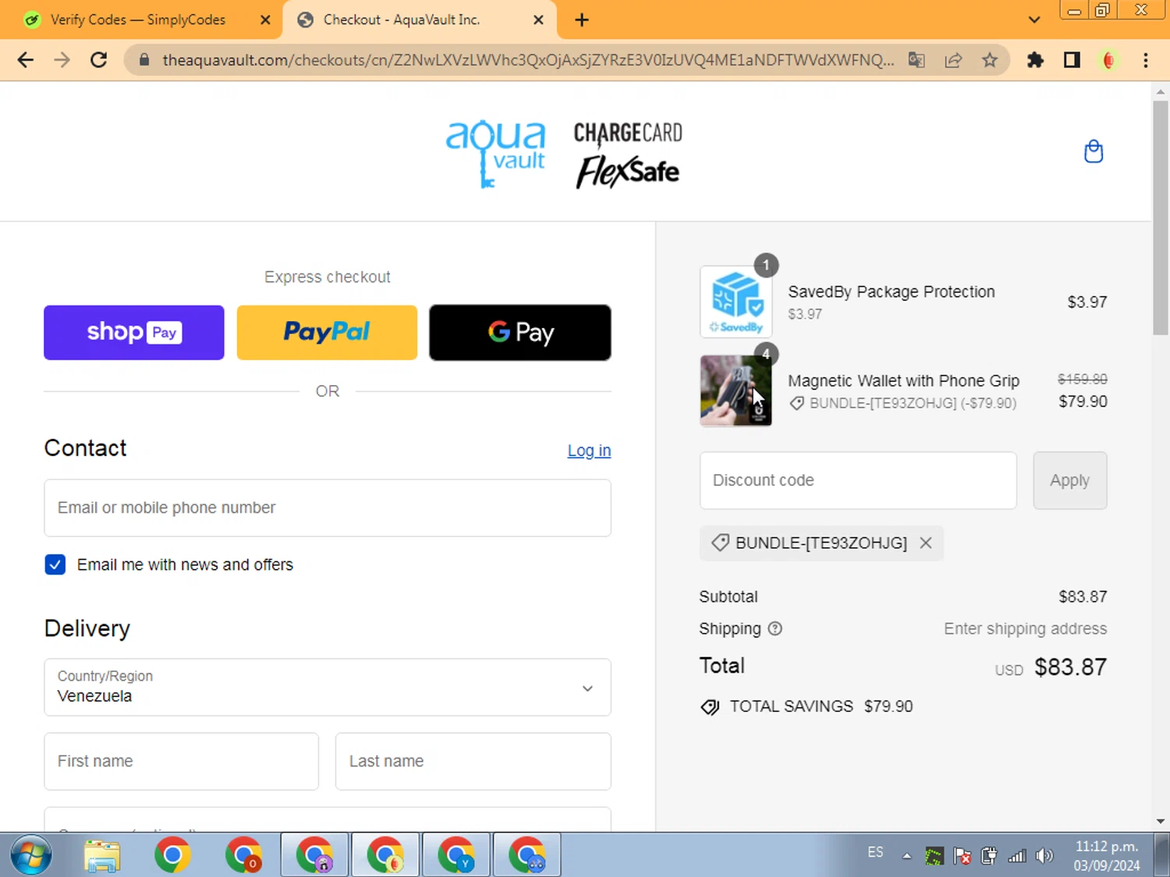Click the SavedBy Package Protection thumbnail

click(x=736, y=302)
